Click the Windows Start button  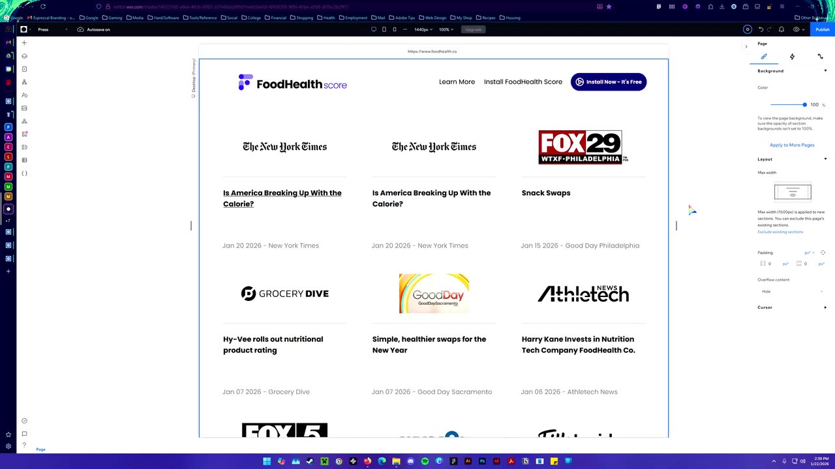point(267,461)
